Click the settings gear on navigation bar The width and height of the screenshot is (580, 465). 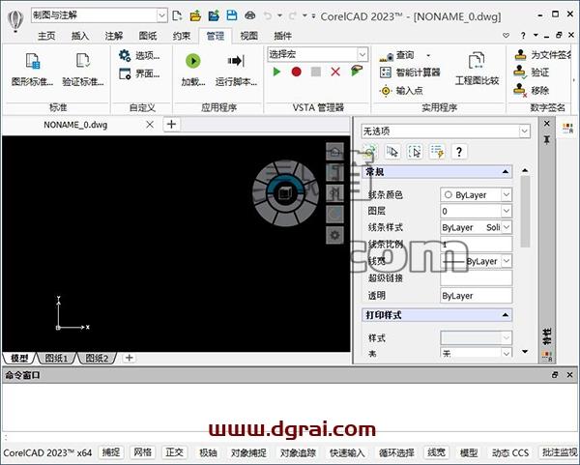point(334,235)
